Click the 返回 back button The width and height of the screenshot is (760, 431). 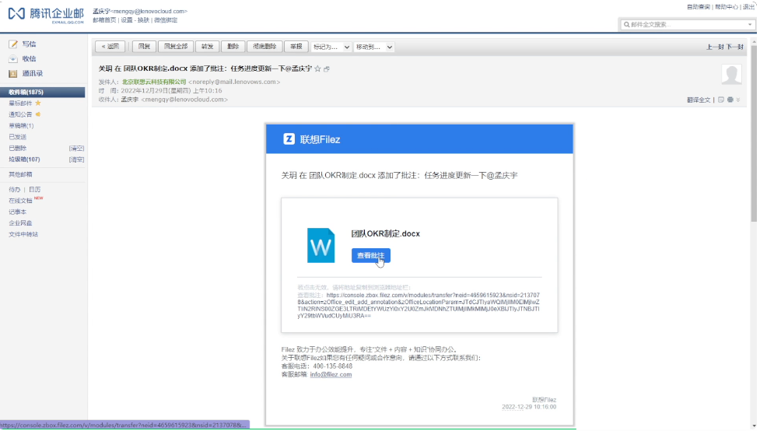[x=110, y=47]
